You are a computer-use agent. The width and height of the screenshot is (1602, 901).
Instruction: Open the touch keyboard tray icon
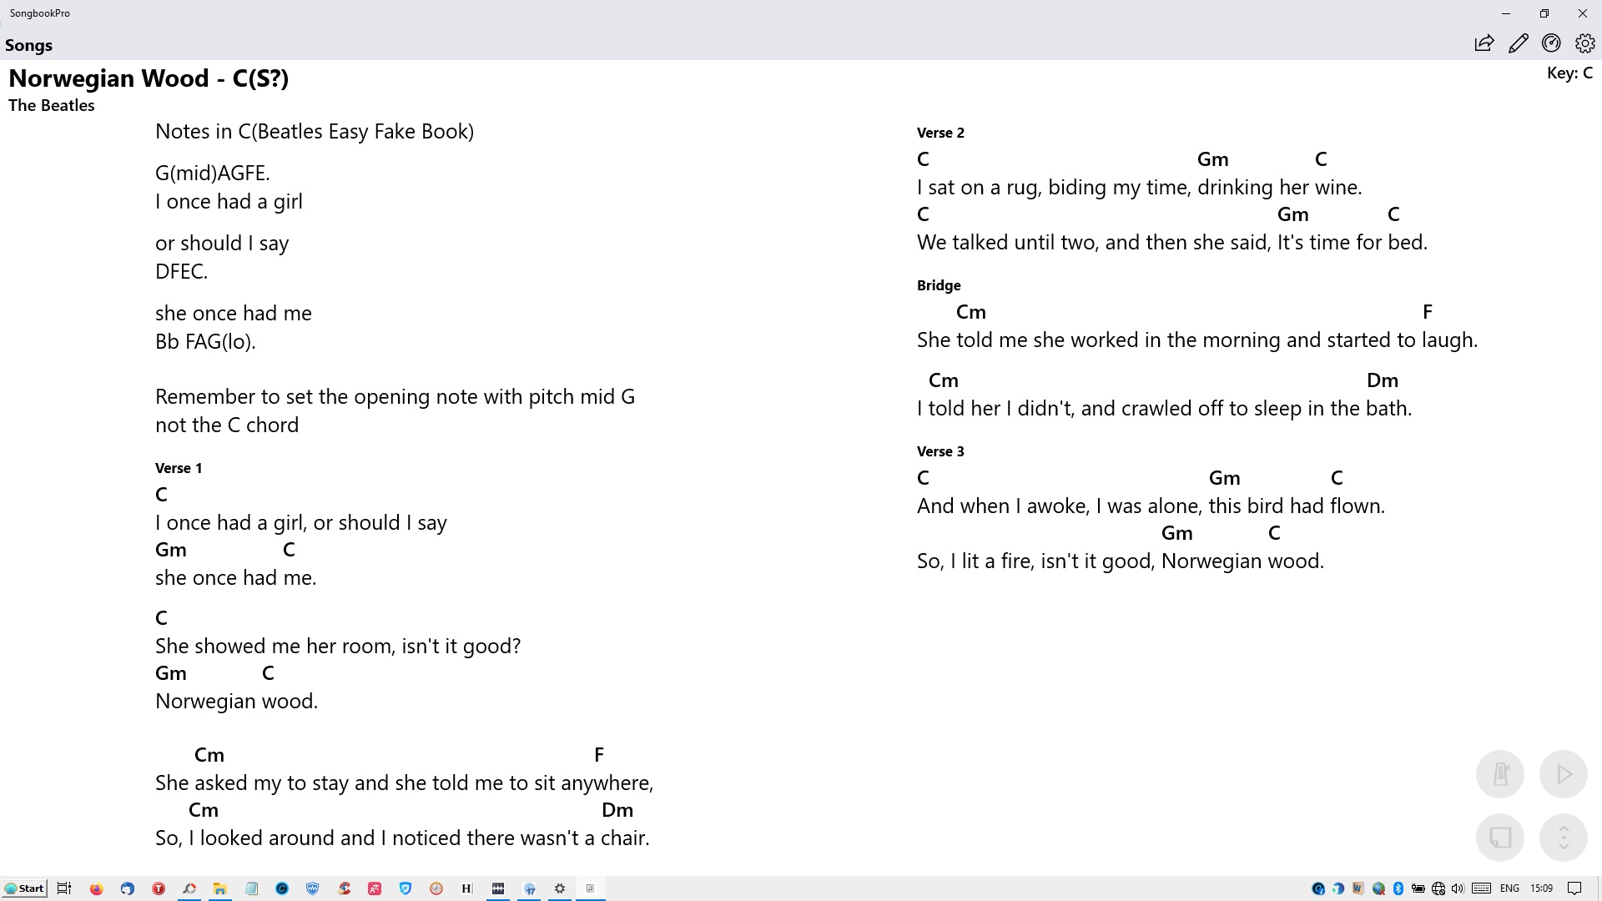1482,888
